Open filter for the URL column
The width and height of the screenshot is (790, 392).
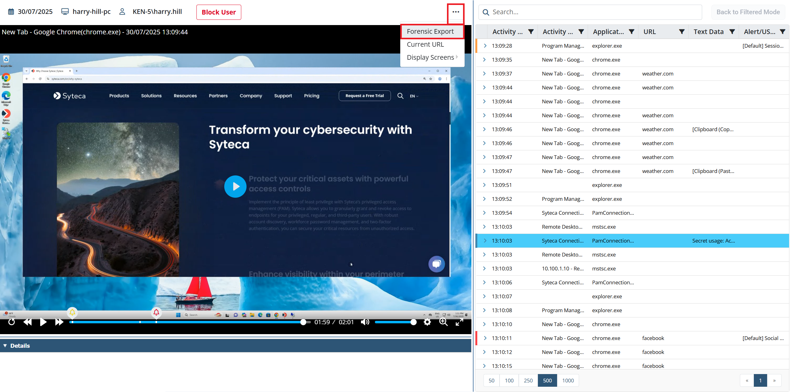[681, 32]
